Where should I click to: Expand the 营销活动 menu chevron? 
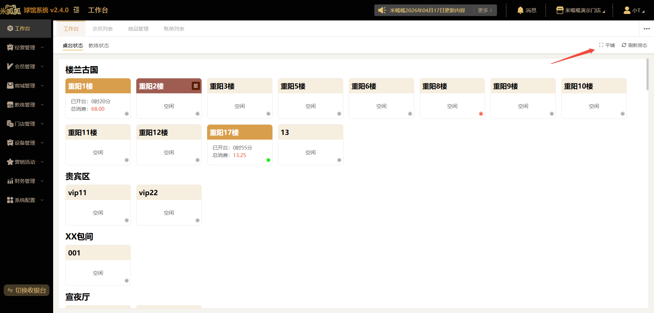click(x=42, y=162)
